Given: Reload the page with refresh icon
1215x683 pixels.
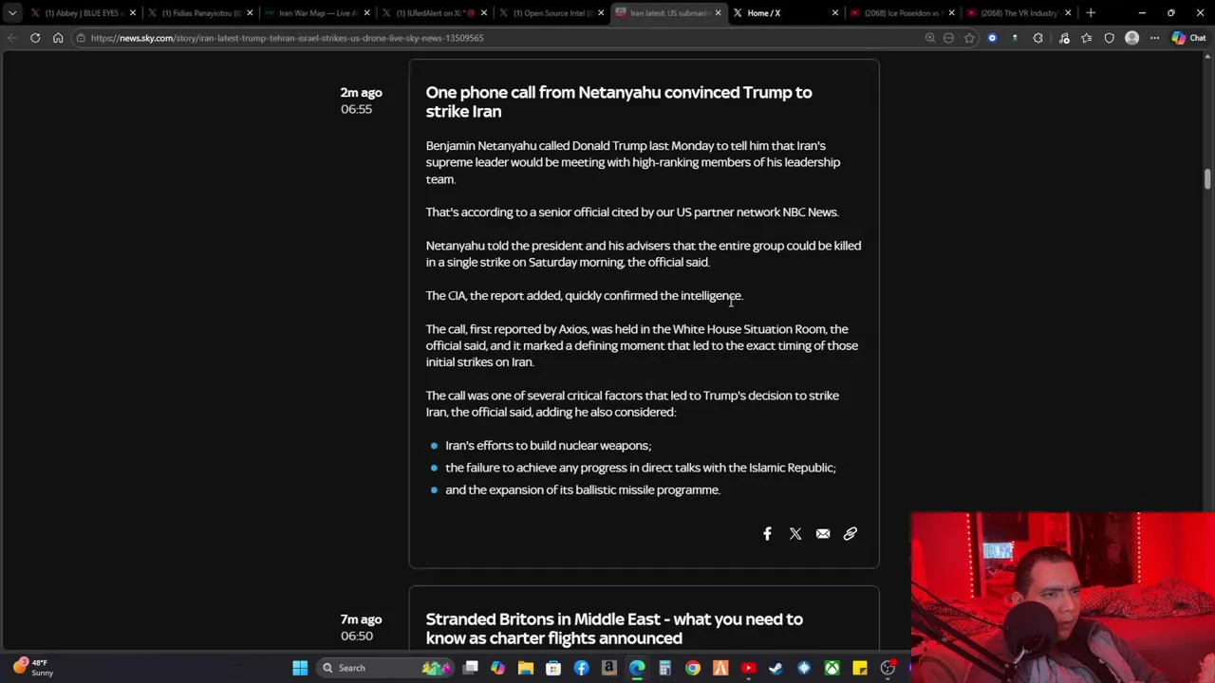Looking at the screenshot, I should click(35, 38).
